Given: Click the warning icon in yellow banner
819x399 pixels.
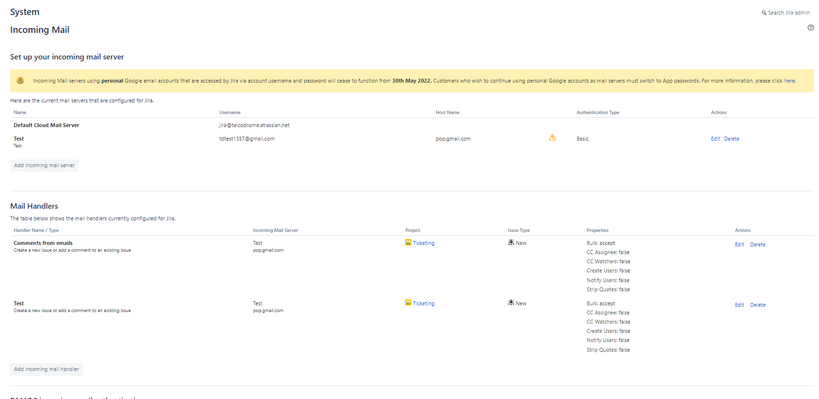Looking at the screenshot, I should [20, 81].
